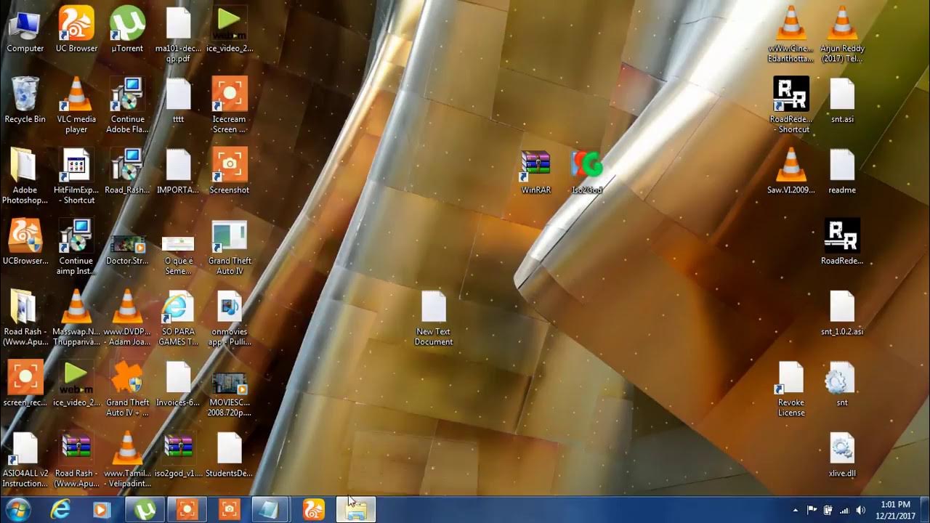Screen dimensions: 930x523
Task: Open Windows Media Player from the taskbar
Action: (x=102, y=510)
